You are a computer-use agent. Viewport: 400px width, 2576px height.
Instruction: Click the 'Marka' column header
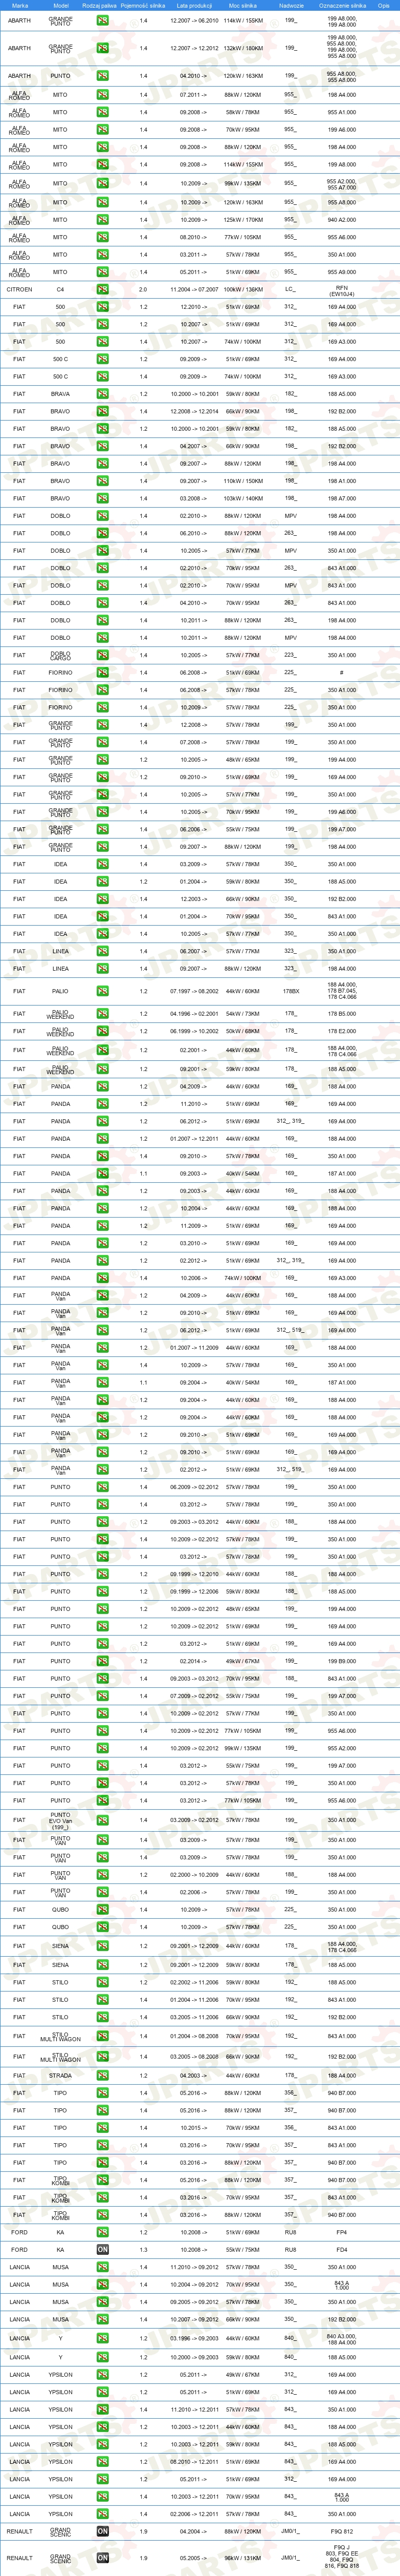tap(19, 5)
